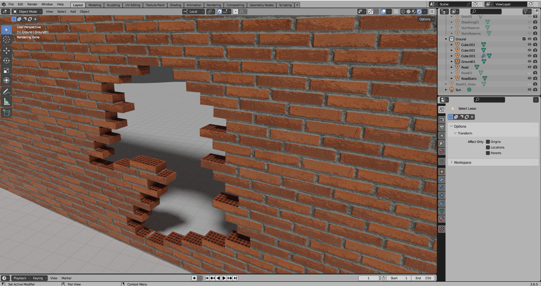Open the Keying popover in timeline
541x286 pixels.
pos(39,278)
